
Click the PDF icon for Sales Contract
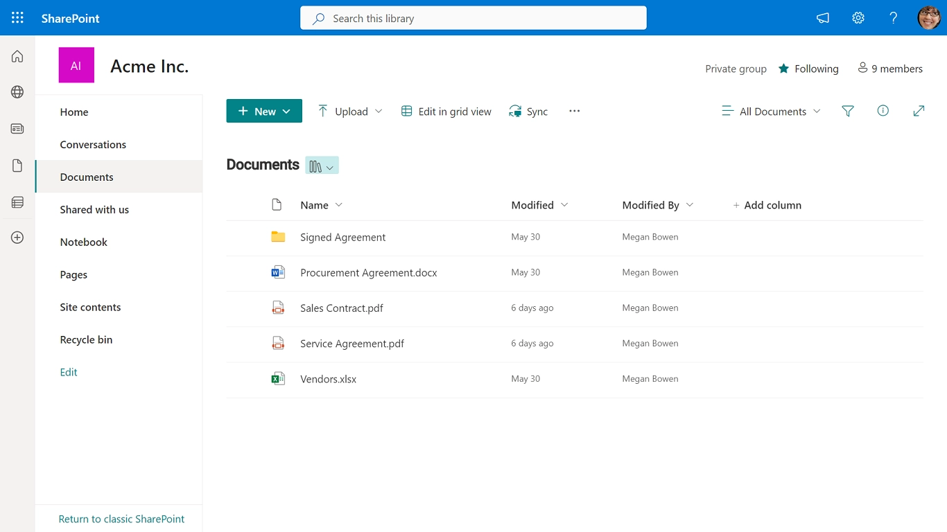(278, 308)
